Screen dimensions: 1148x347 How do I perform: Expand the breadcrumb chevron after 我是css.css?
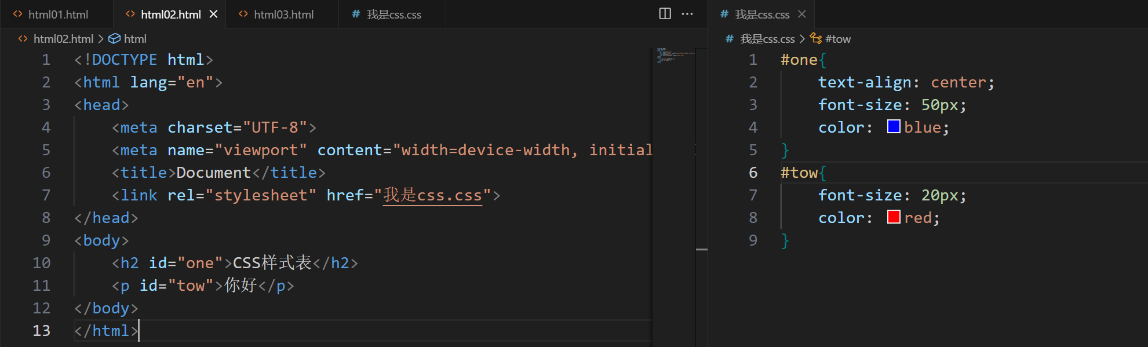tap(802, 39)
